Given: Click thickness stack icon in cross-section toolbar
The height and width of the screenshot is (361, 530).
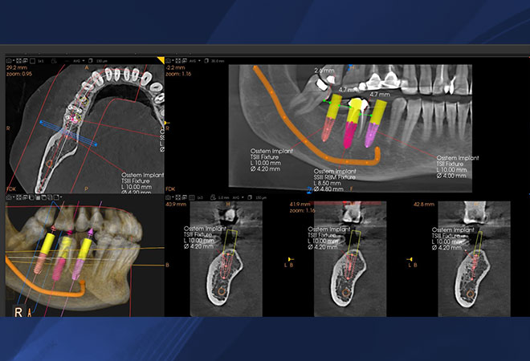Looking at the screenshot, I should [x=250, y=197].
